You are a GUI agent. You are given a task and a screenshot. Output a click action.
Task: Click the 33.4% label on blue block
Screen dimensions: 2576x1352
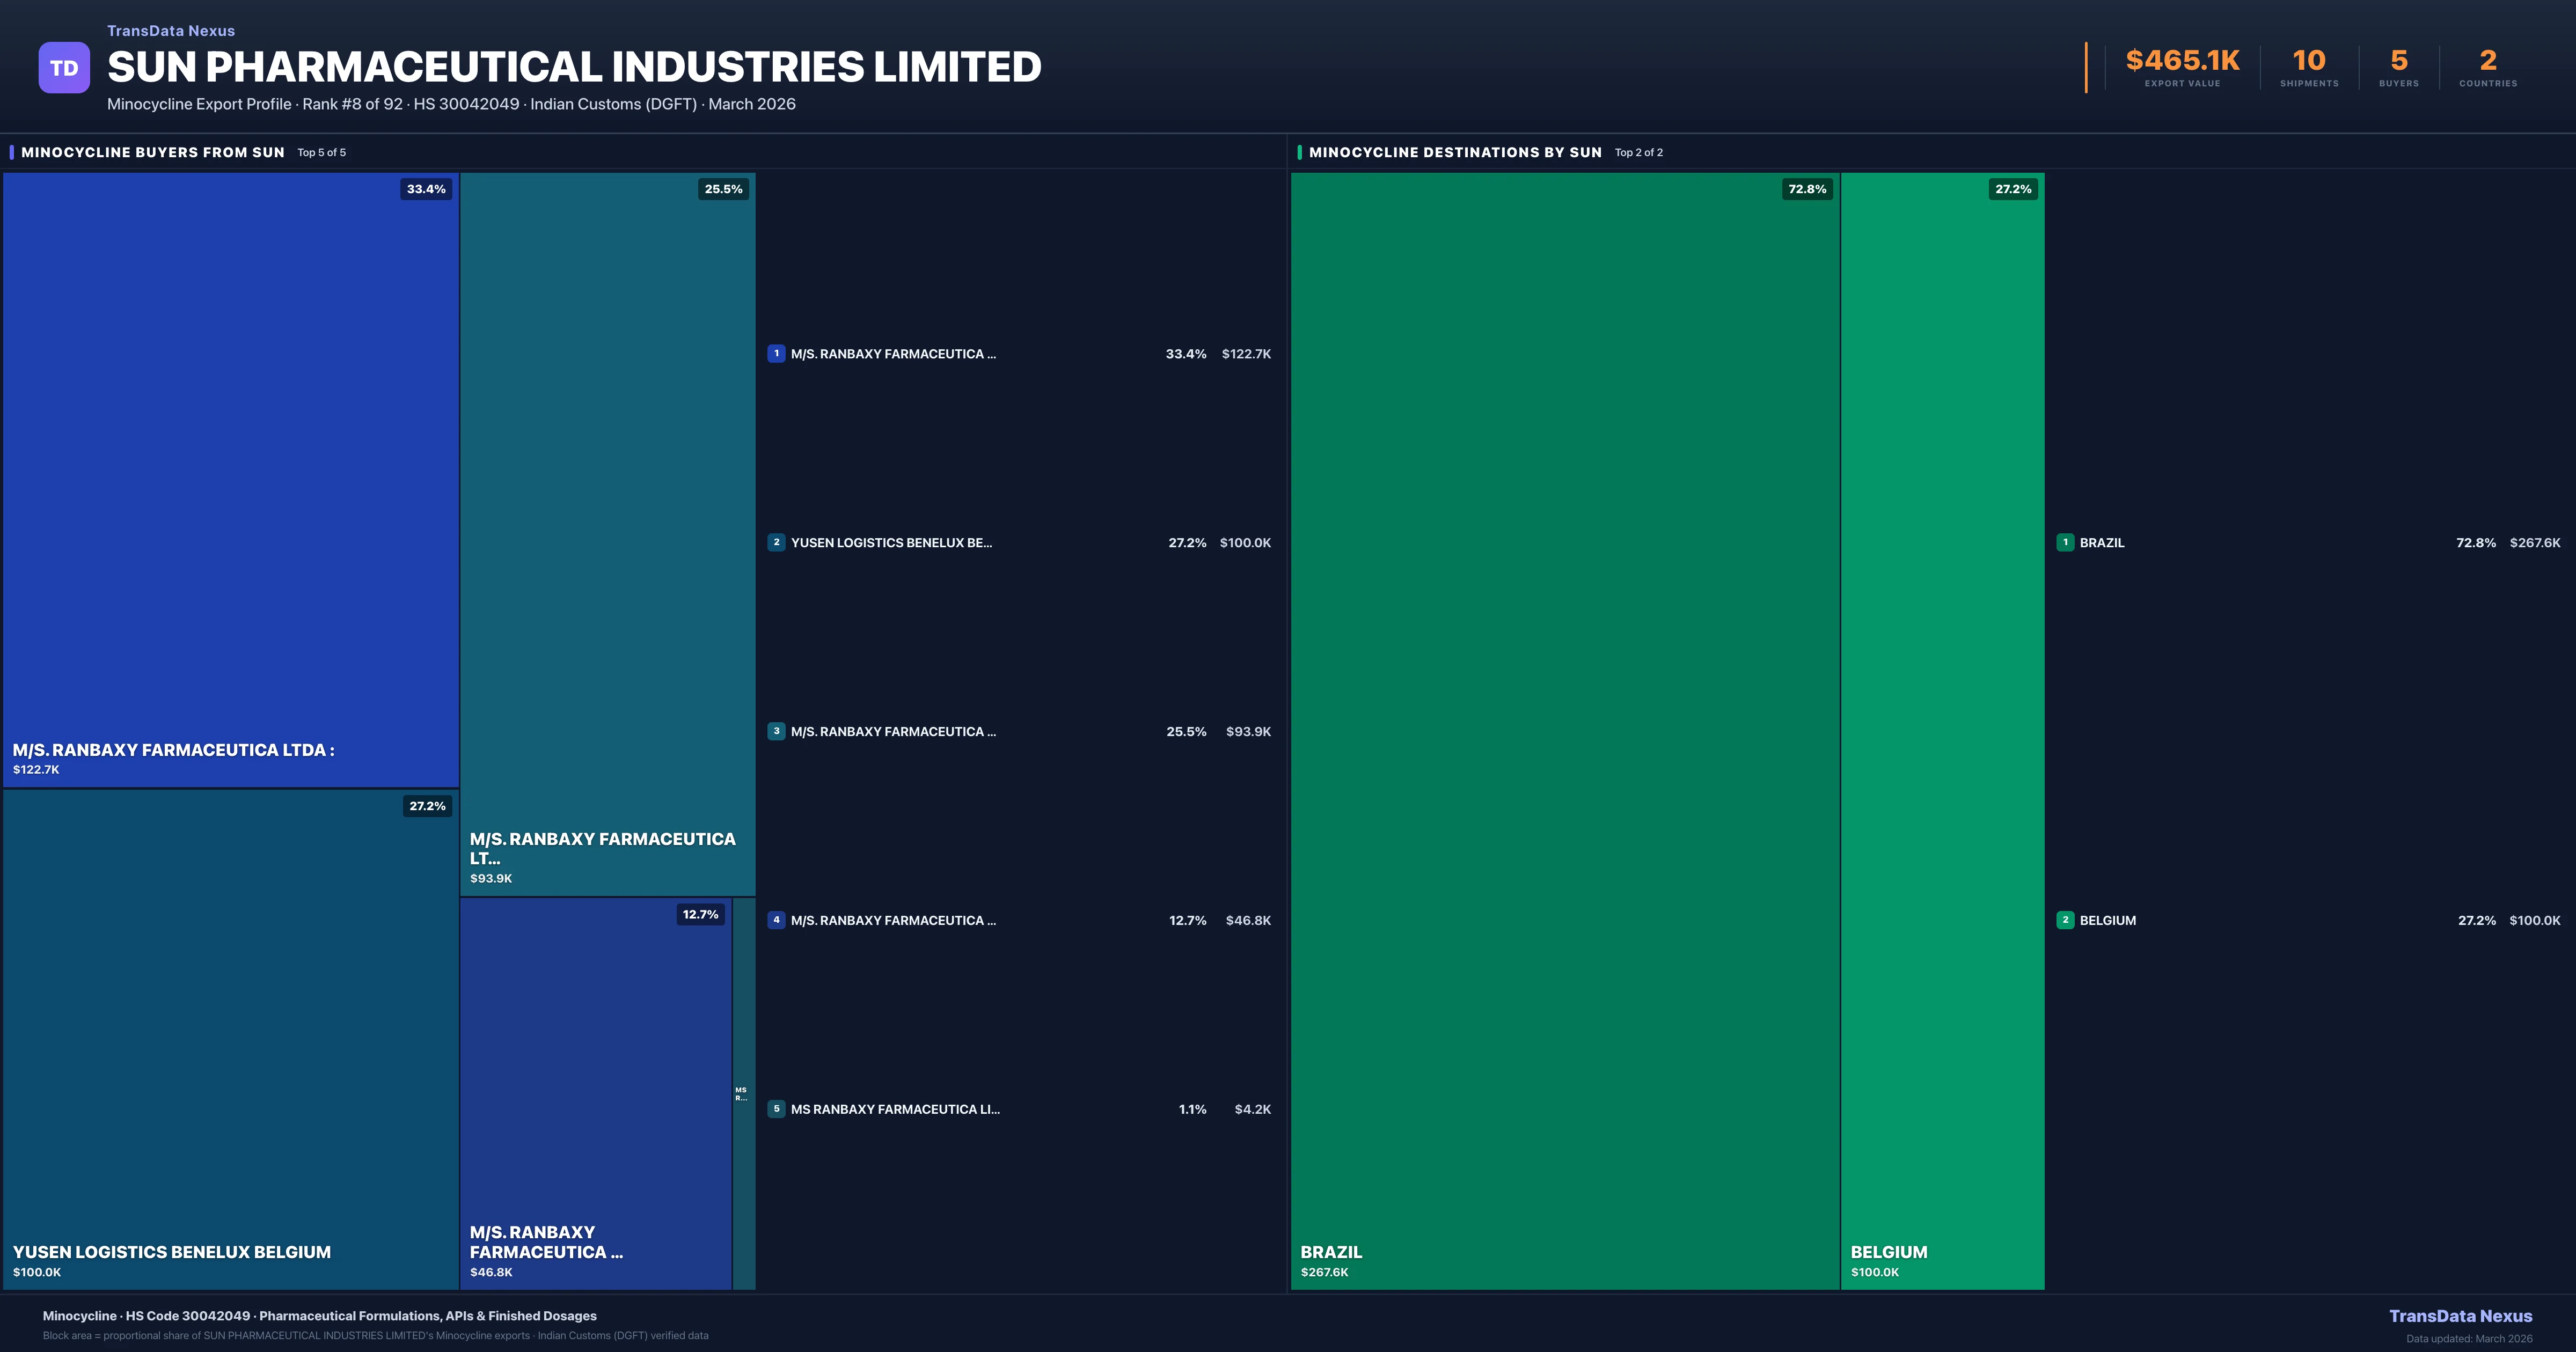[x=426, y=189]
